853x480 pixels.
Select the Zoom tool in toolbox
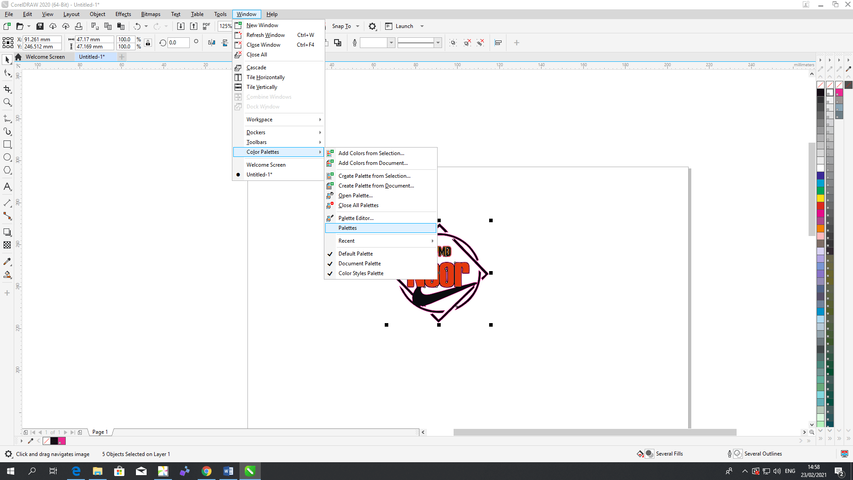7,102
